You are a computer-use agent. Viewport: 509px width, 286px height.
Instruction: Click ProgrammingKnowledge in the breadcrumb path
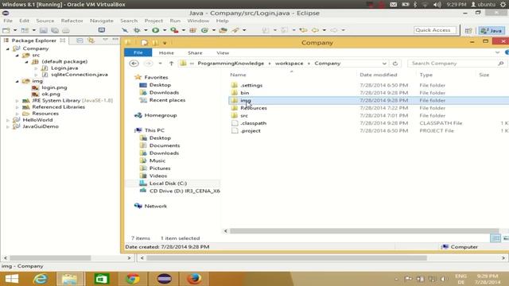(x=231, y=64)
